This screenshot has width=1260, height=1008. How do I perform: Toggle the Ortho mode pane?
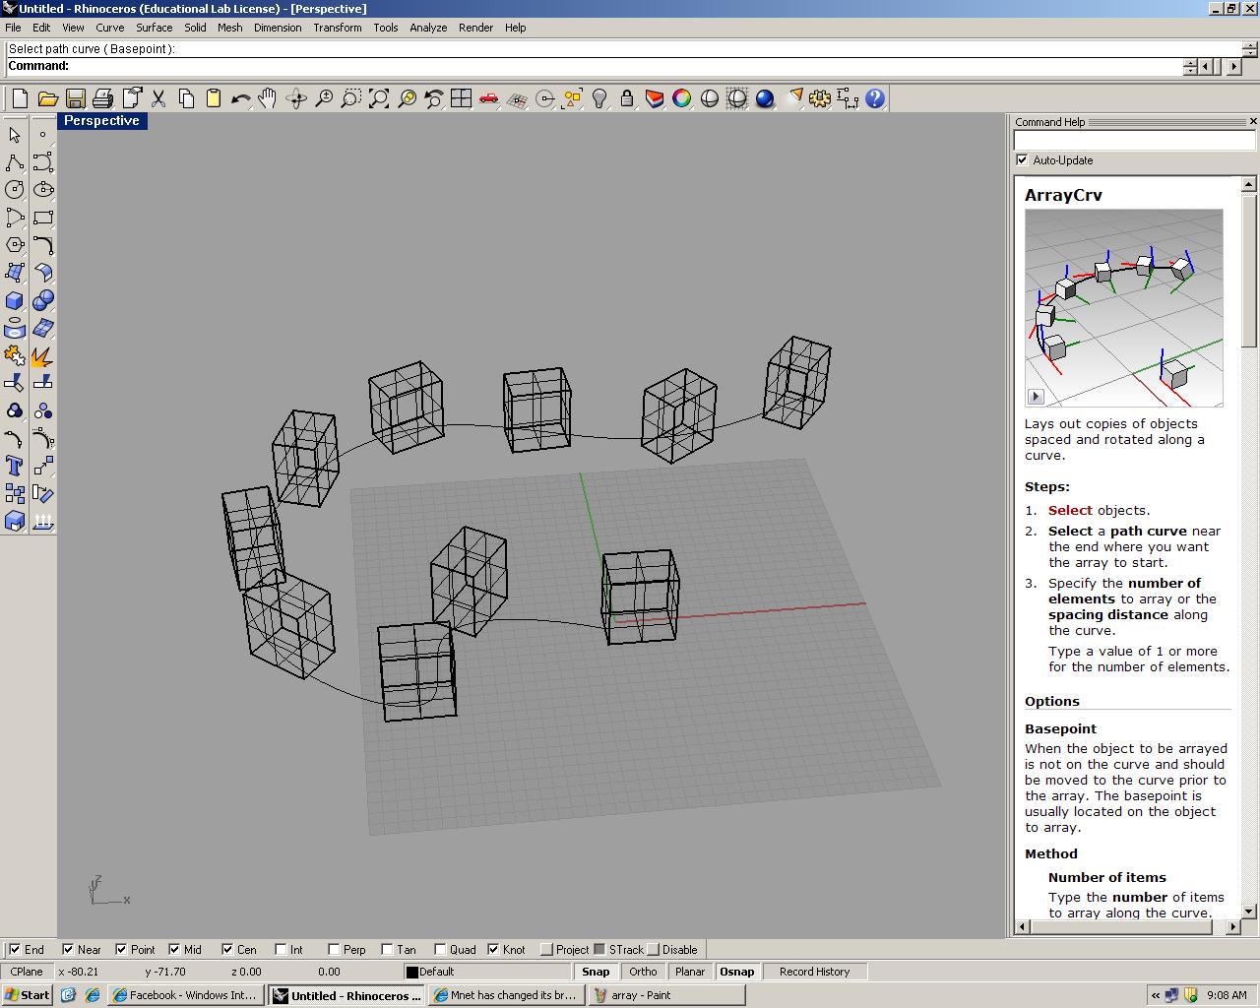click(x=643, y=972)
